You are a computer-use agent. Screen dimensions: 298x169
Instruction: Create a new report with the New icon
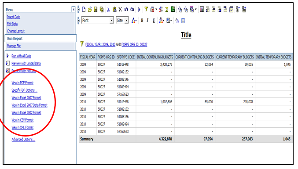click(x=84, y=9)
